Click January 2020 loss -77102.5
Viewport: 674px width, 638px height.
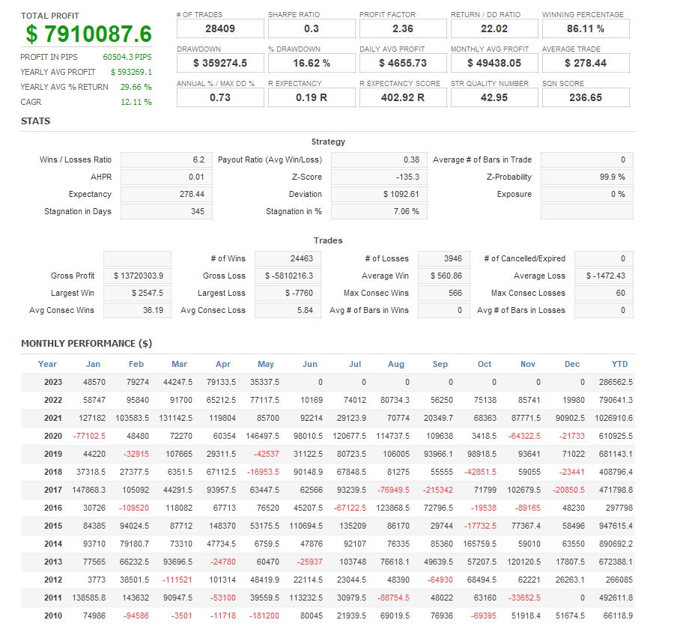point(89,437)
